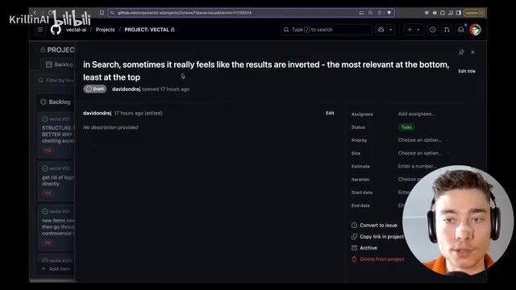Click the browser back arrow
This screenshot has width=516, height=290.
click(35, 13)
